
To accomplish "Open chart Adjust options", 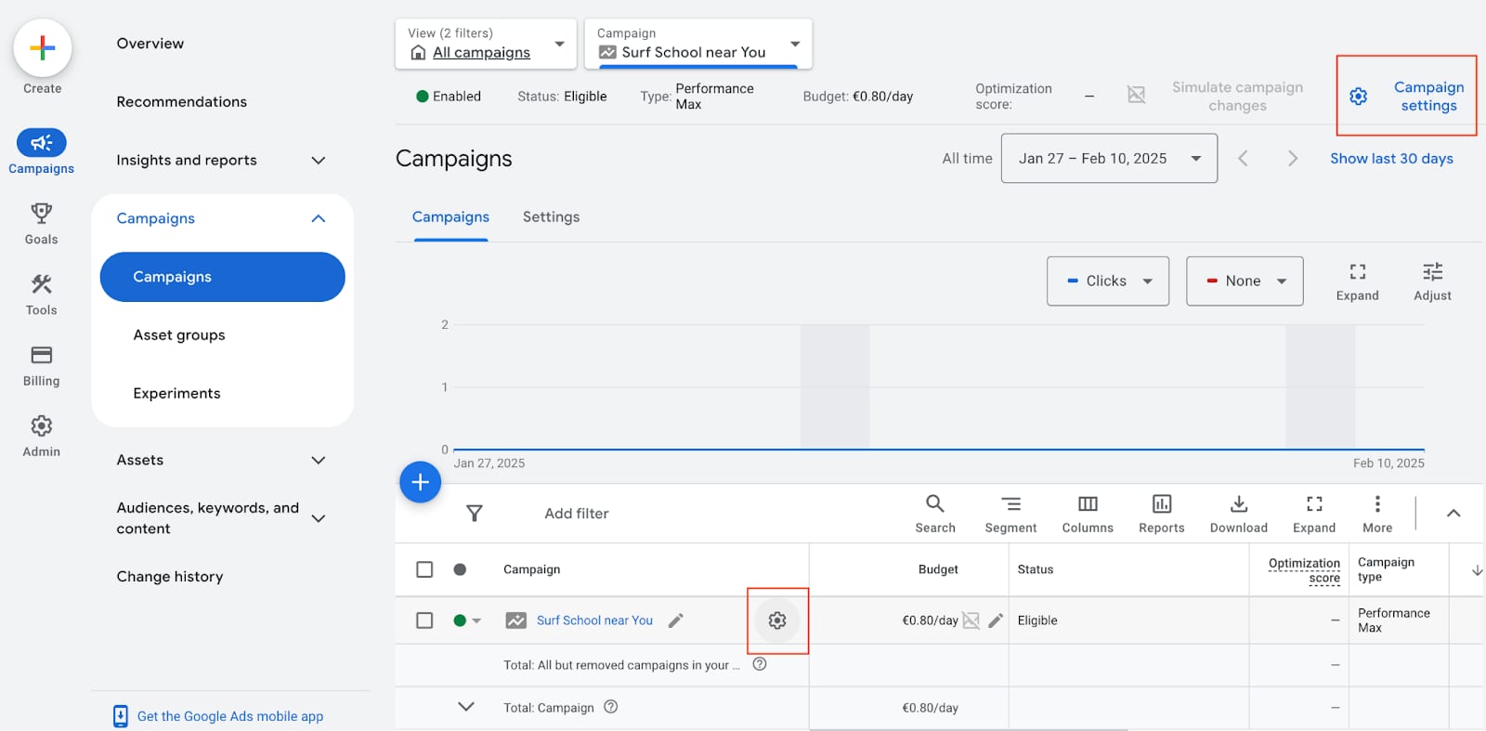I will coord(1432,281).
